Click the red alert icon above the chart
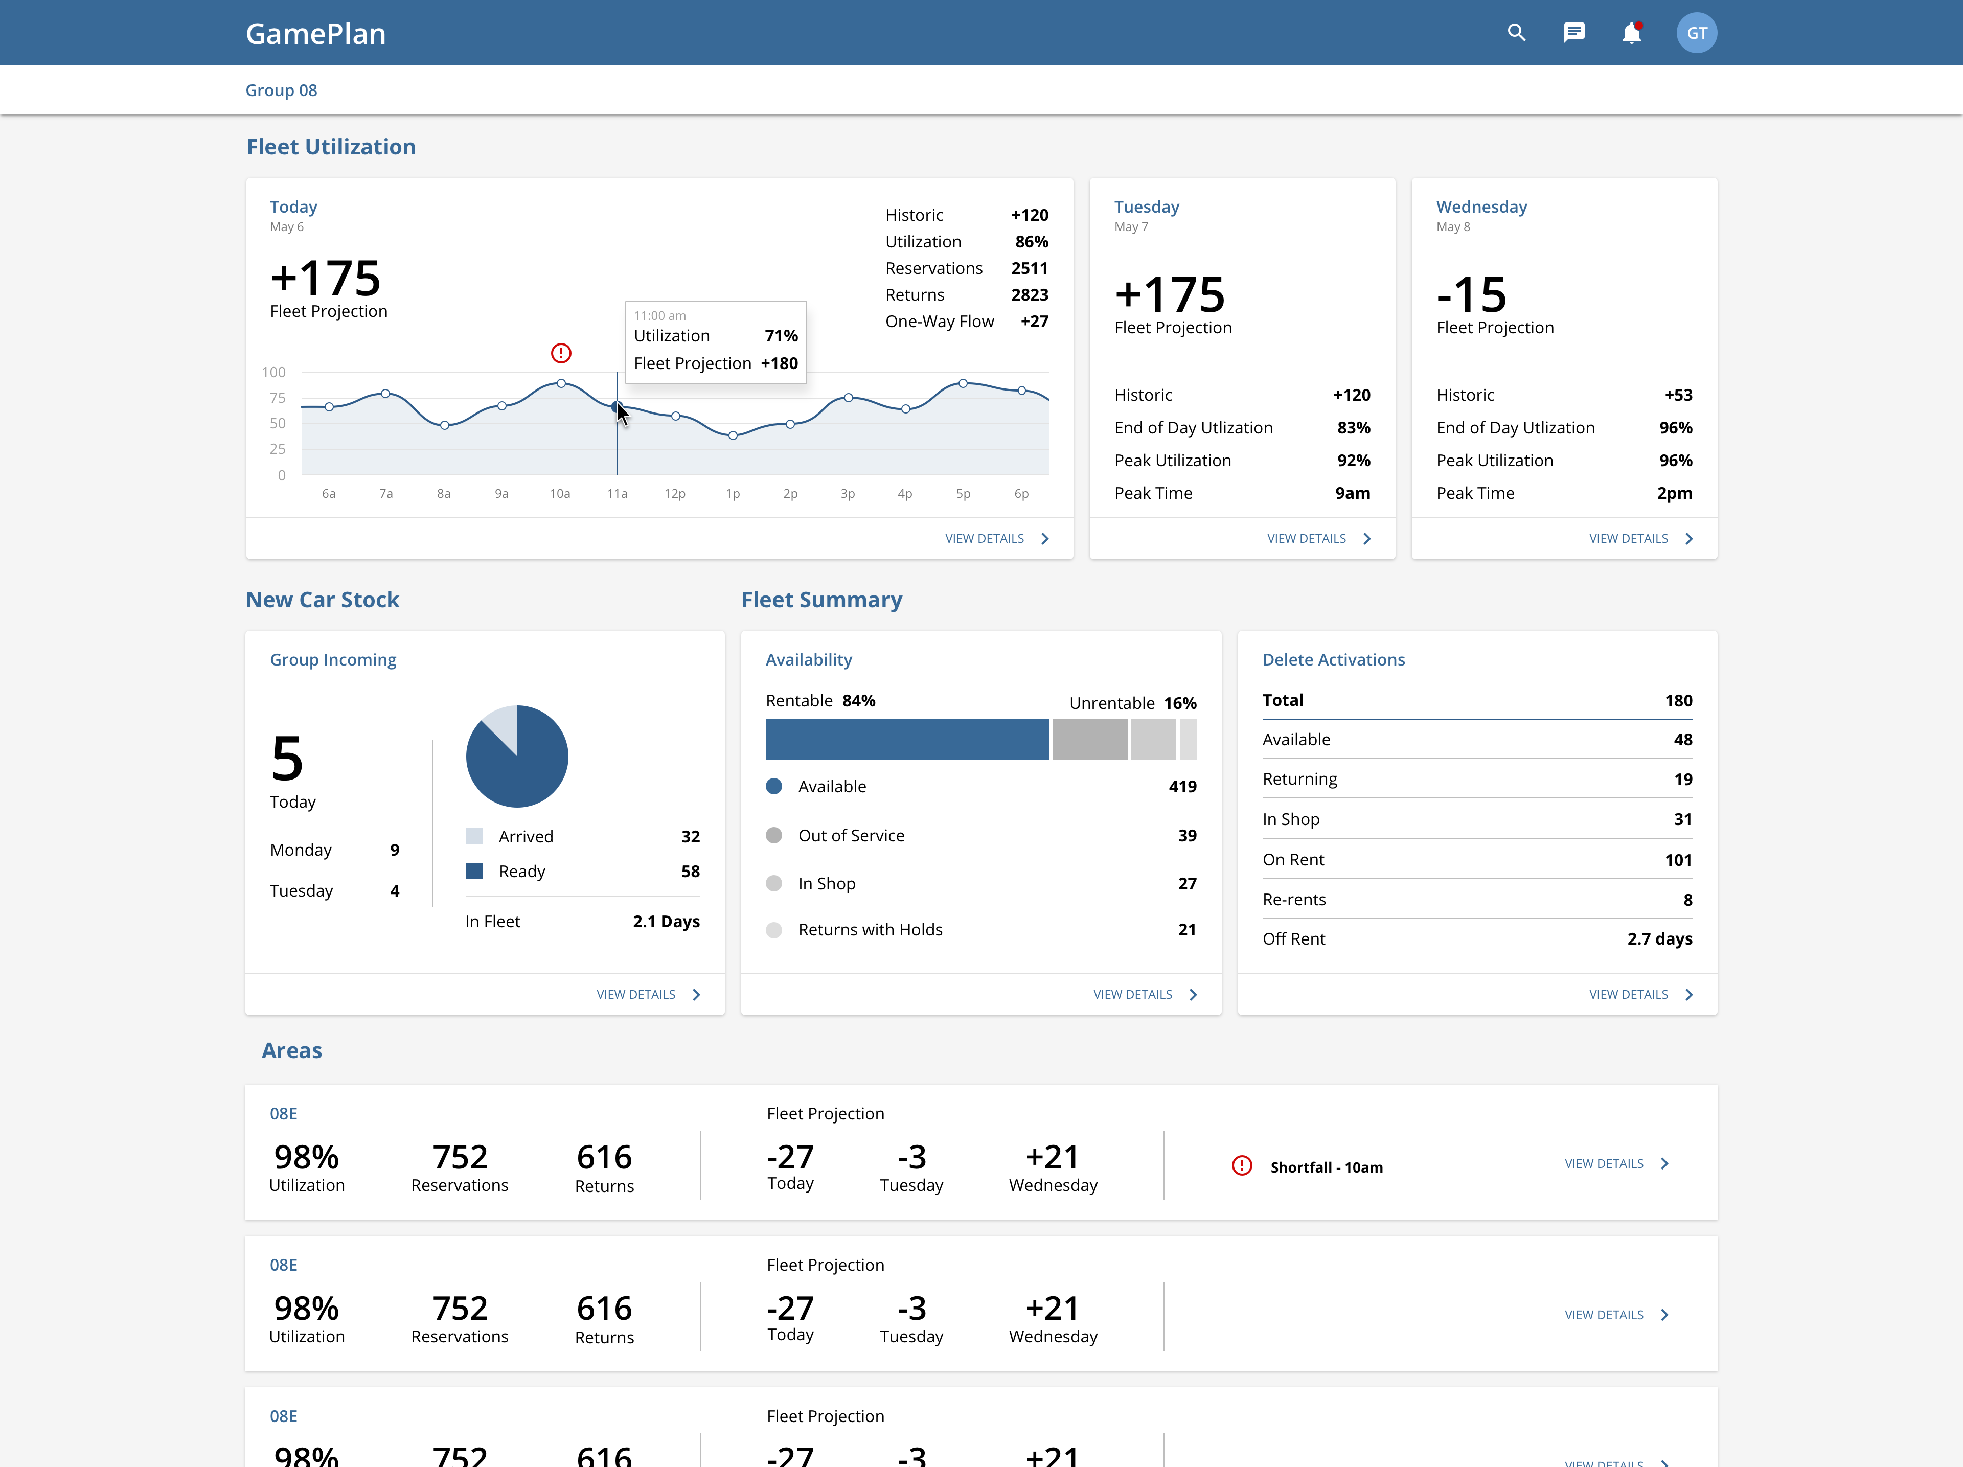The width and height of the screenshot is (1963, 1467). coord(561,353)
